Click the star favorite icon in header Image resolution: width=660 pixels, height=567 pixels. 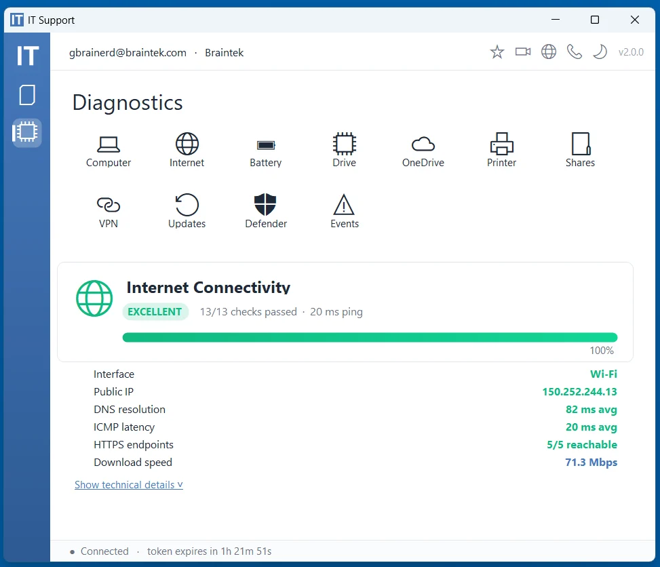click(x=497, y=52)
